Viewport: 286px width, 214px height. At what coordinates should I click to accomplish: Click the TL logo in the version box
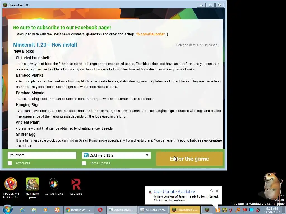coord(86,155)
